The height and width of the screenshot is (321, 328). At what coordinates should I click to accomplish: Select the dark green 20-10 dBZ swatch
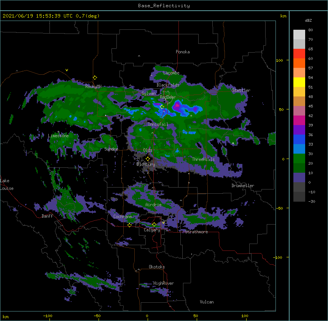tap(299, 168)
